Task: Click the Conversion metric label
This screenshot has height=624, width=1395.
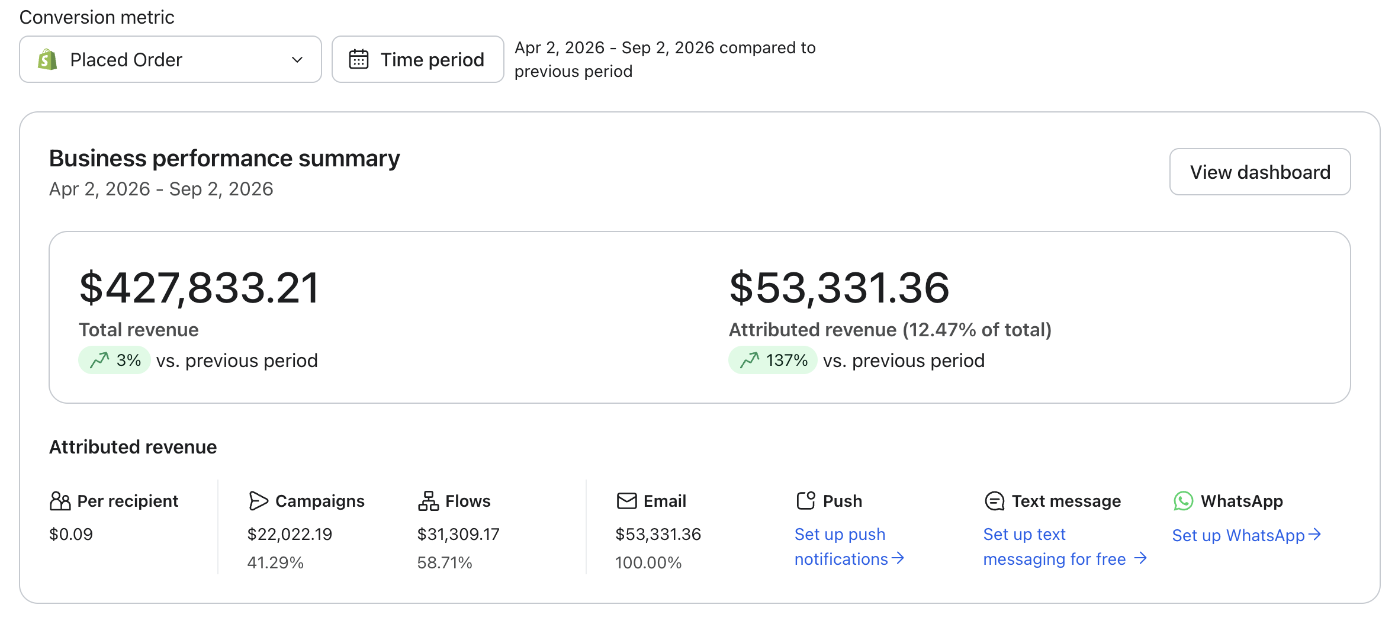Action: point(97,17)
